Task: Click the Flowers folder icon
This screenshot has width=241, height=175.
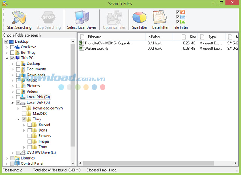Action: (x=34, y=136)
